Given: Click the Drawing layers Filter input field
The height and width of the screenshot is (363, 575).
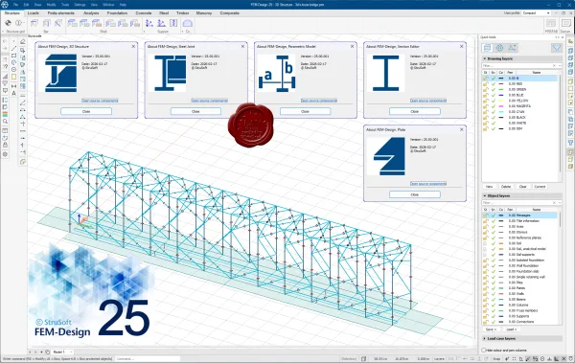Looking at the screenshot, I should coord(518,66).
